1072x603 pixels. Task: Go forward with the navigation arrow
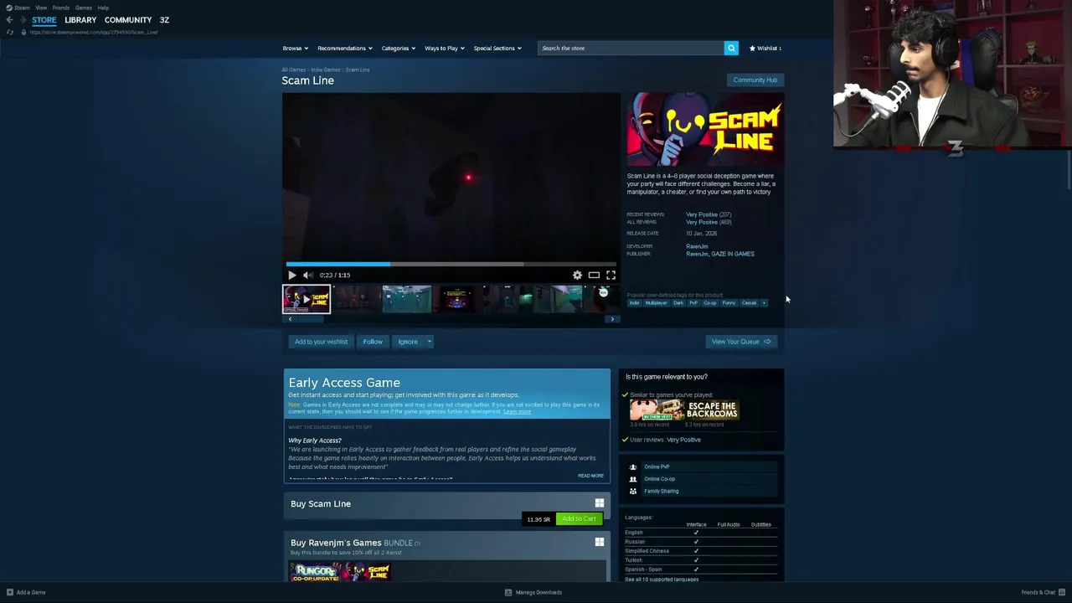click(23, 20)
